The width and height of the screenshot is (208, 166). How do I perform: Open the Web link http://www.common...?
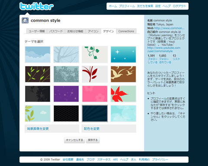tap(169, 28)
